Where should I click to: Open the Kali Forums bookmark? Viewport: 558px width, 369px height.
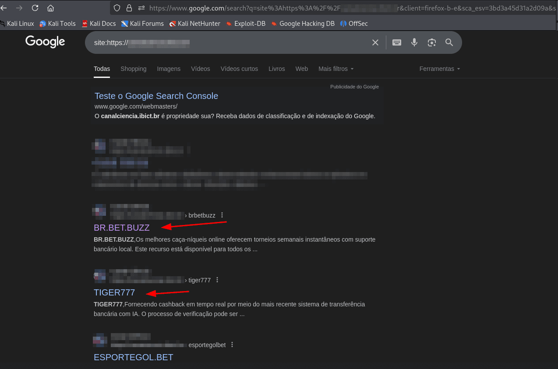(142, 24)
